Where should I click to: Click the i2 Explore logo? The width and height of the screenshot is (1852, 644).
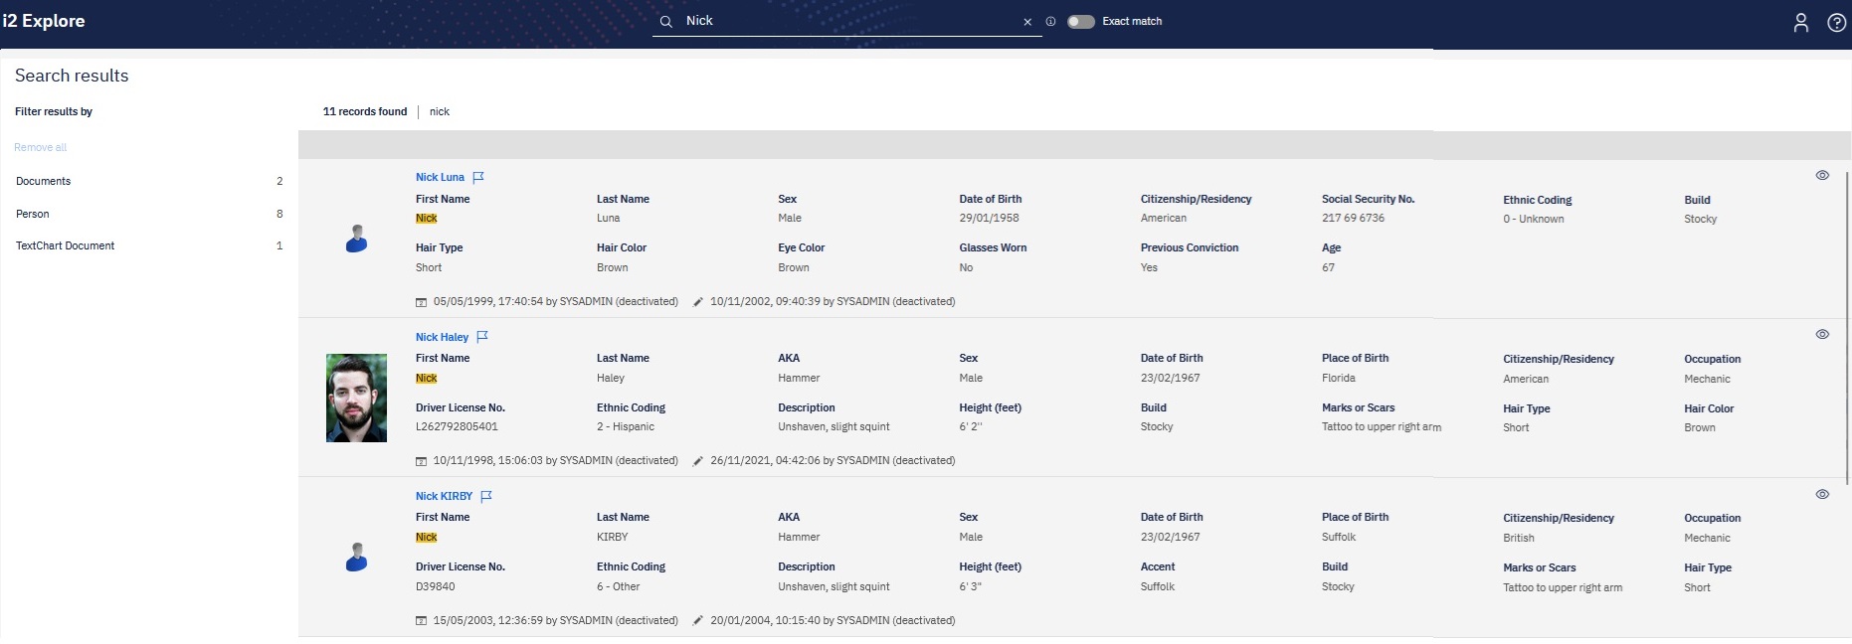[x=44, y=21]
